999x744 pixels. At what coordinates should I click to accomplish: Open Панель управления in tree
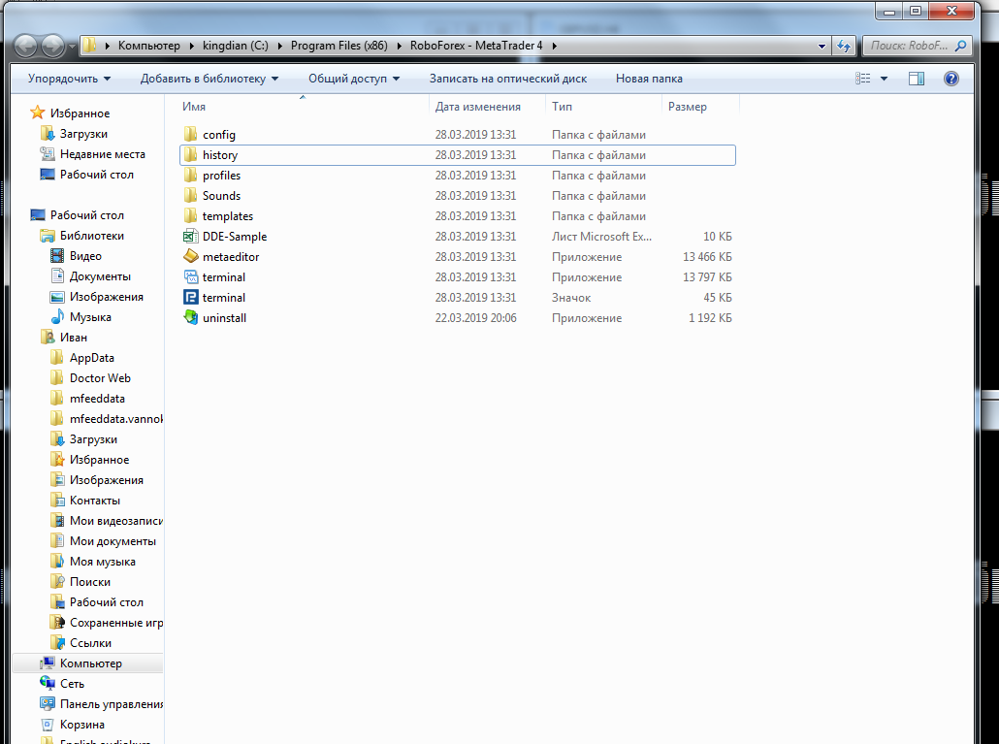tap(112, 704)
